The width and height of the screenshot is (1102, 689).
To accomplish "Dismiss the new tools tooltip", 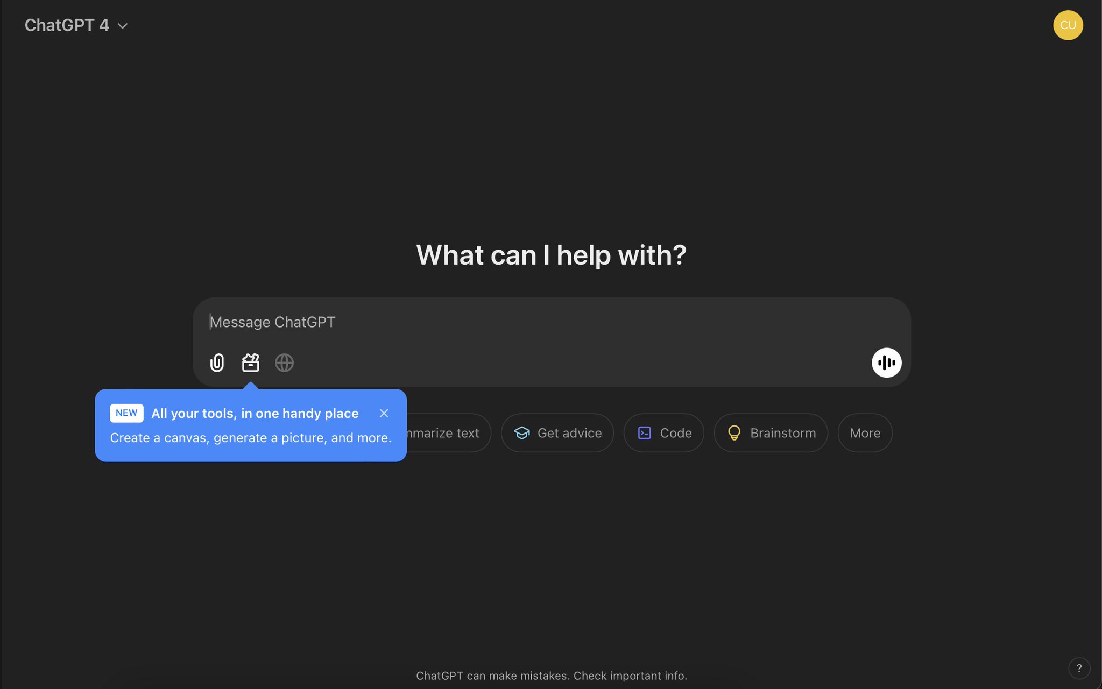I will click(x=384, y=413).
